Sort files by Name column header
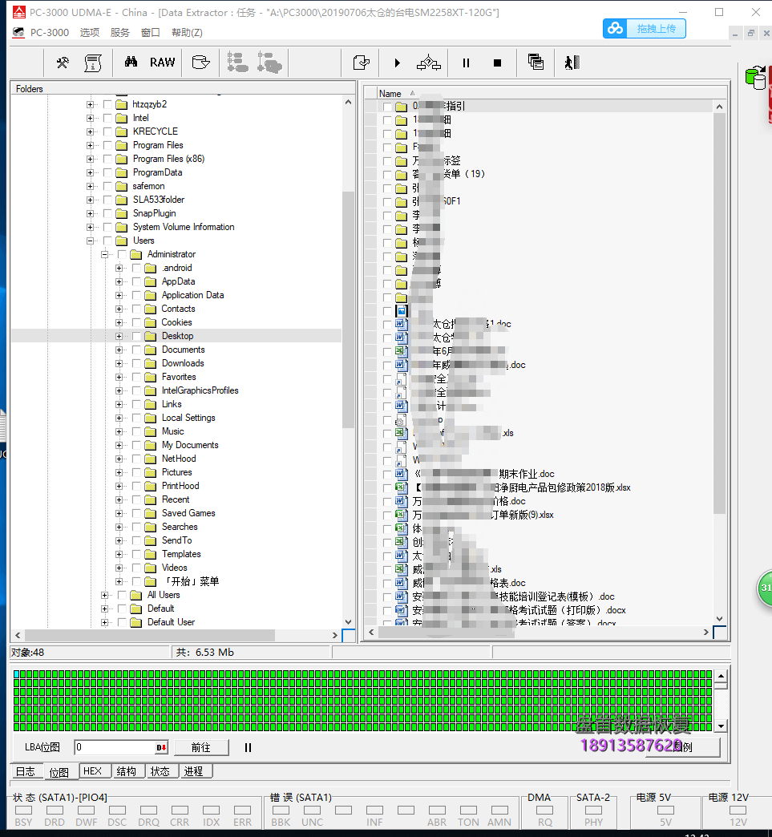Image resolution: width=772 pixels, height=837 pixels. point(390,94)
